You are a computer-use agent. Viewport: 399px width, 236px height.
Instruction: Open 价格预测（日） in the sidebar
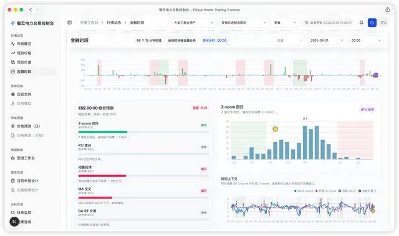[32, 126]
